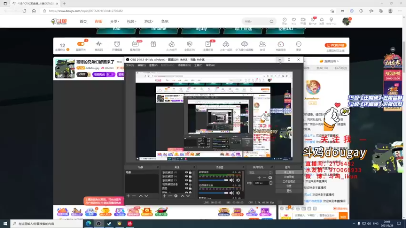This screenshot has width=406, height=228.
Task: Click OBS 设置 button
Action: 289,186
